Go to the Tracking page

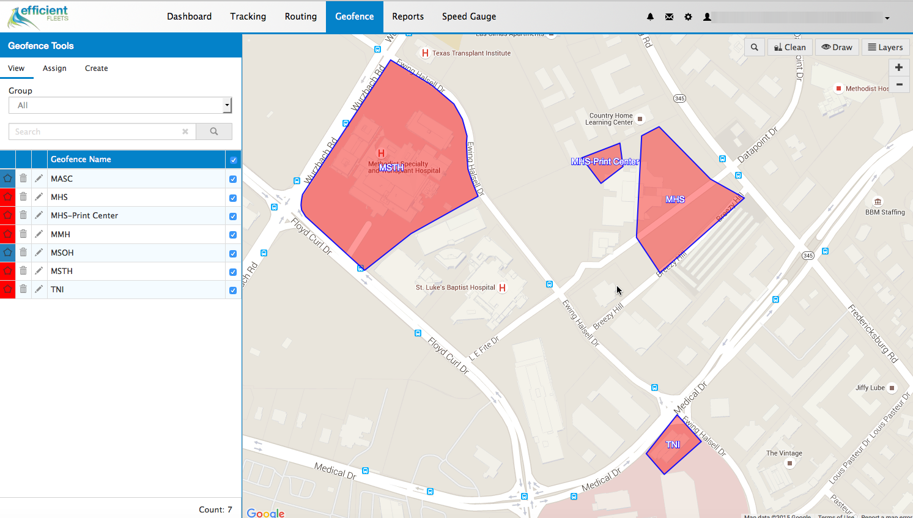pos(248,17)
